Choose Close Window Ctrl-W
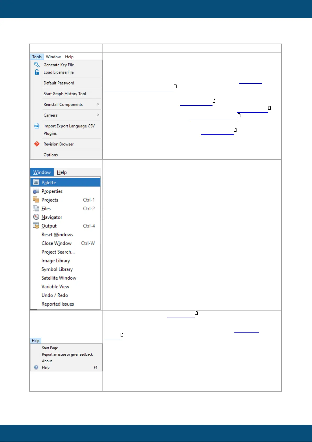Screen dimensions: 312x442 (66, 243)
